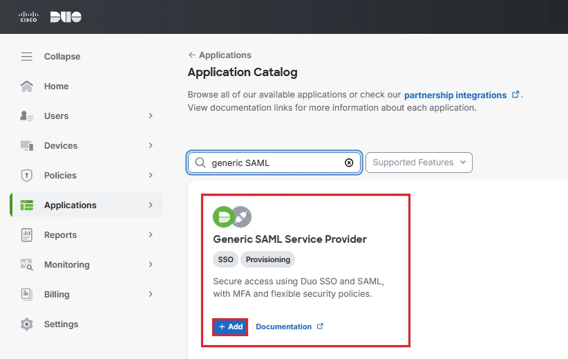The image size is (568, 359).
Task: Click external link icon after partnership integrations
Action: 515,95
